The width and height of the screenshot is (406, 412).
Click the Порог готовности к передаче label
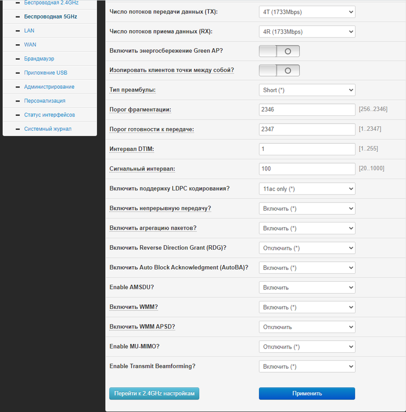pos(151,129)
